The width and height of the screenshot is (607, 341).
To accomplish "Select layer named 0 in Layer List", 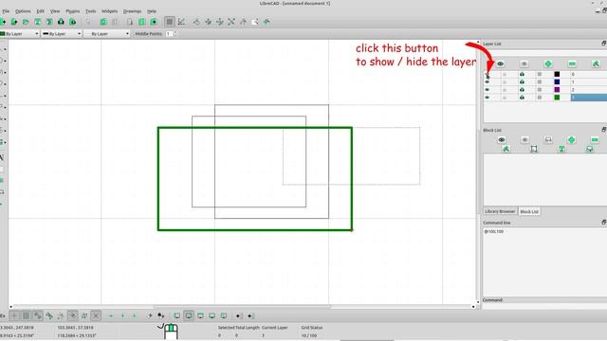I will [x=588, y=74].
